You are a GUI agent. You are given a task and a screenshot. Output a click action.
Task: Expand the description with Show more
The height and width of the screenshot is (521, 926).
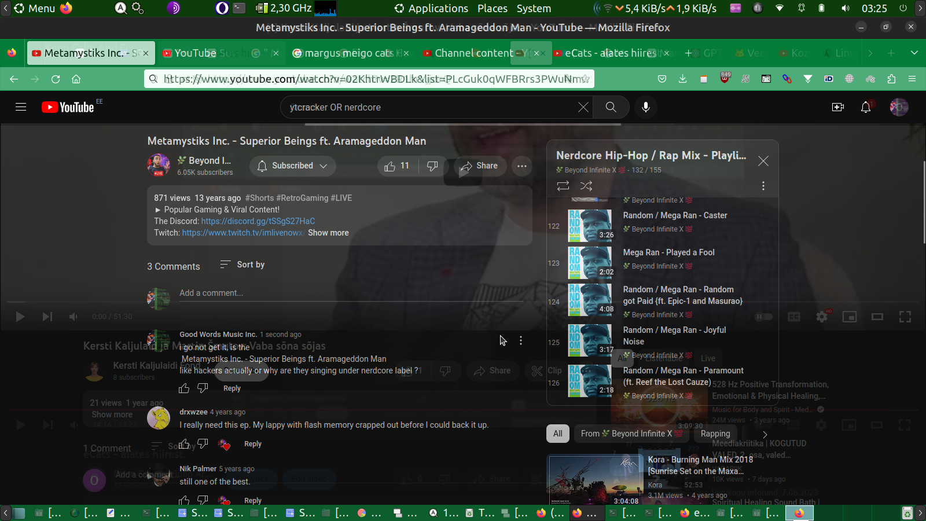(x=328, y=233)
